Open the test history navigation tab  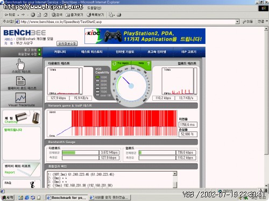tap(91, 52)
